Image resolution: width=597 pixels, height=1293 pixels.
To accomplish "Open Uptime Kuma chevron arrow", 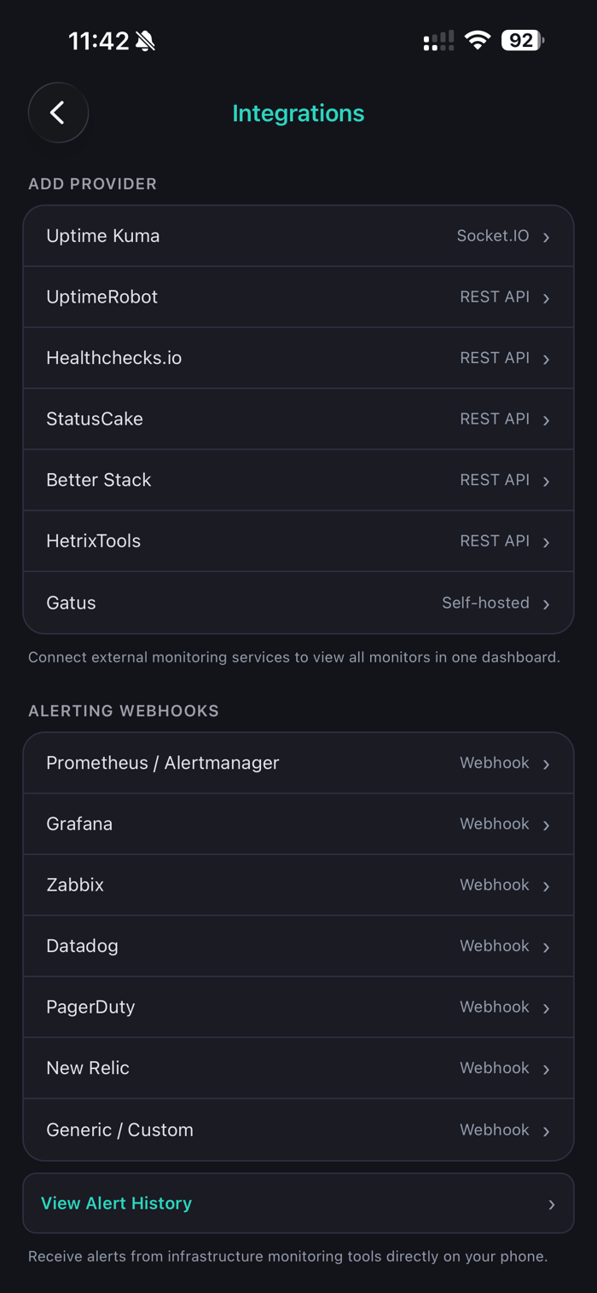I will (x=547, y=237).
